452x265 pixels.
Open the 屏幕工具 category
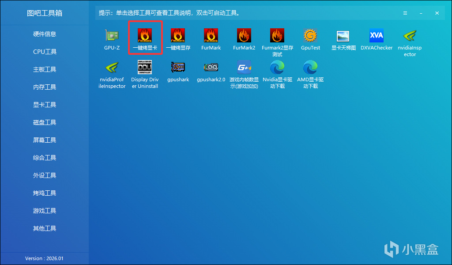45,140
